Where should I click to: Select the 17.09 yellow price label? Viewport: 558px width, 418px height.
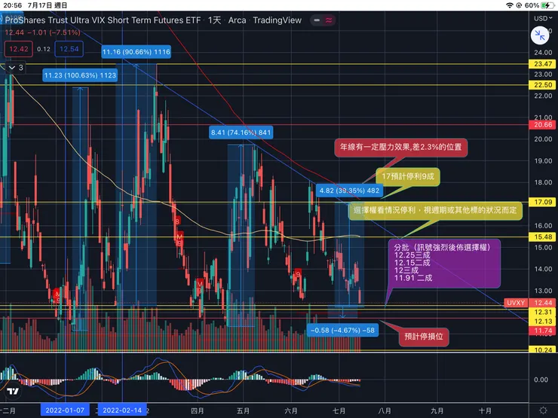point(543,203)
